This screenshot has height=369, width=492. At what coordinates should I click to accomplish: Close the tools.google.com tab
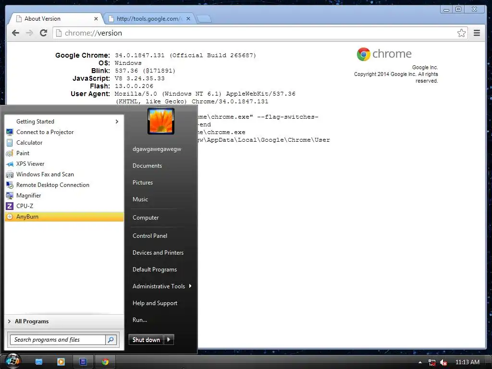click(188, 19)
